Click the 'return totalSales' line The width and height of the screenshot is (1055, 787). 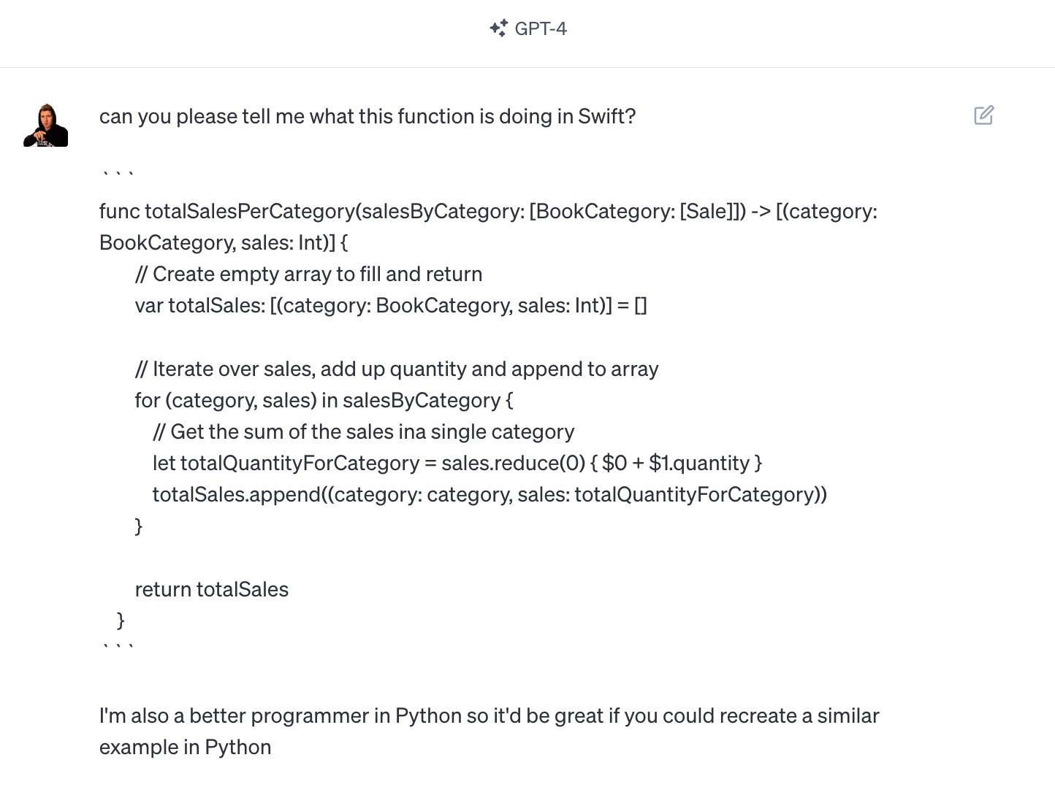212,589
